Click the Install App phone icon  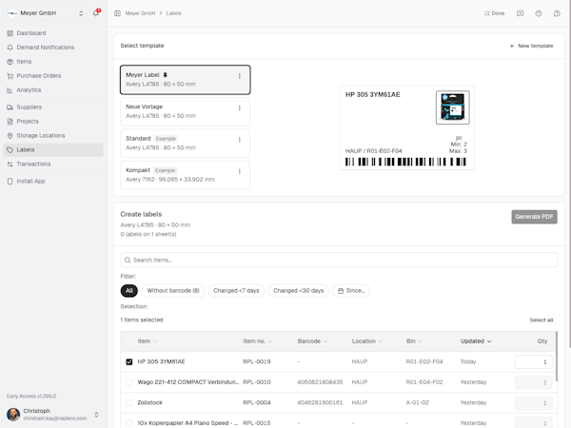[x=10, y=182]
